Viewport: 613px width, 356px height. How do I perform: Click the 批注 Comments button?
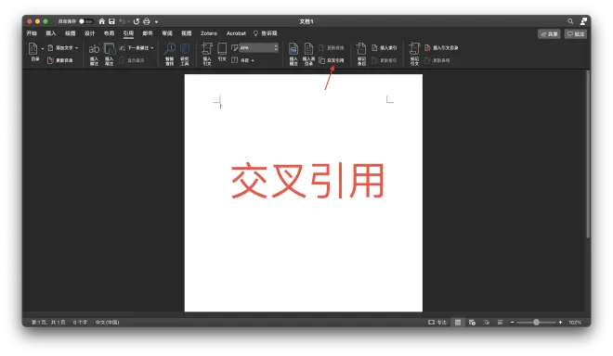point(576,34)
